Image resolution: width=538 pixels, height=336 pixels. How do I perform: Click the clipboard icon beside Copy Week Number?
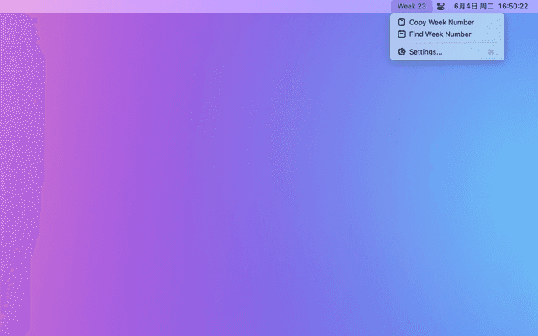pos(401,22)
